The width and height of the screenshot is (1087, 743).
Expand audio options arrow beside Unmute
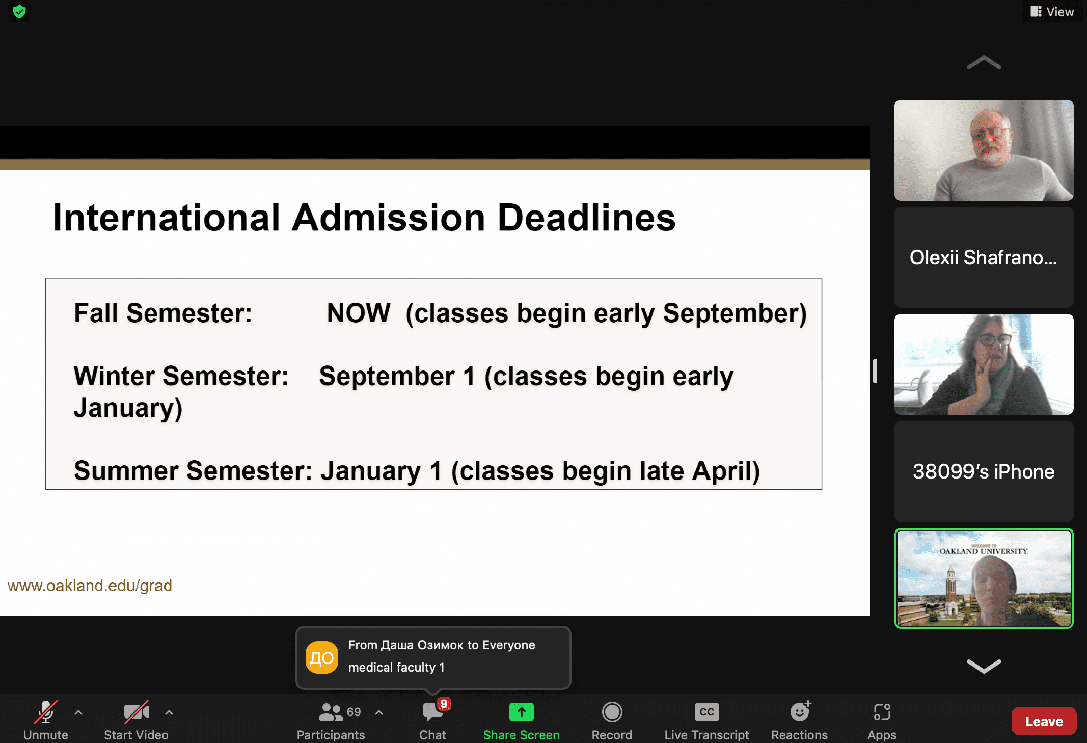click(78, 712)
